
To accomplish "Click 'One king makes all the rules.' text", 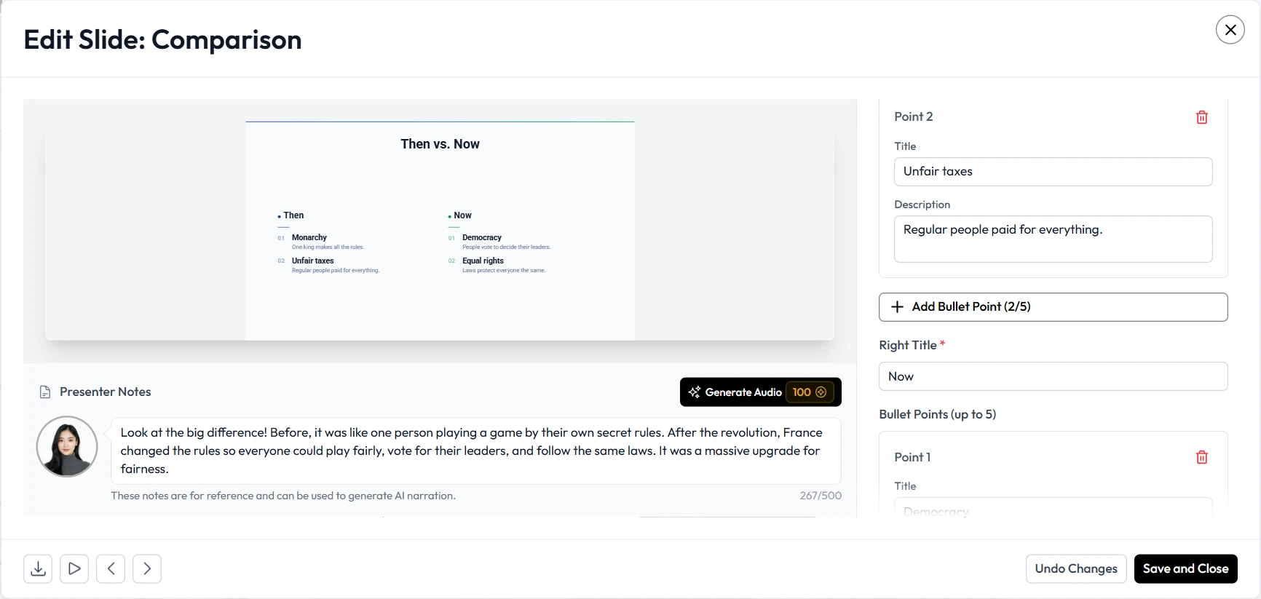I will coord(328,247).
